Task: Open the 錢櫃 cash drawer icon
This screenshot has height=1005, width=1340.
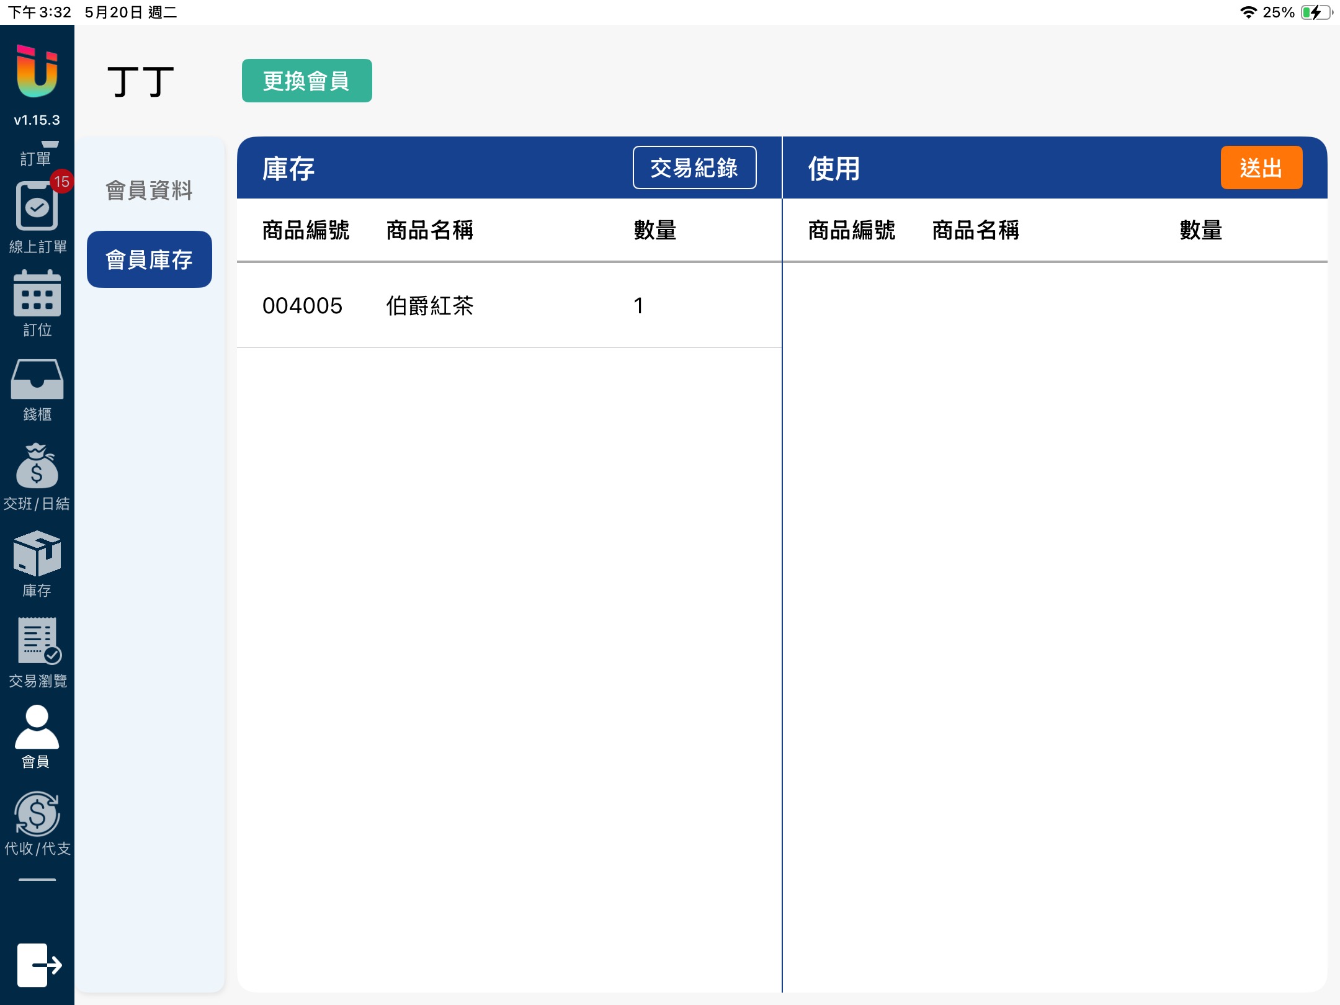Action: tap(37, 380)
